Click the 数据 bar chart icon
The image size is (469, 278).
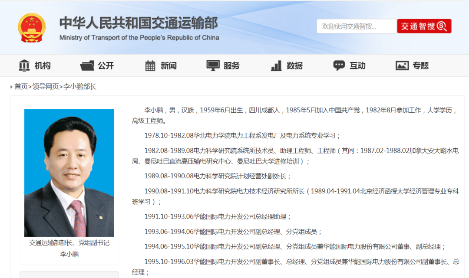coord(276,66)
